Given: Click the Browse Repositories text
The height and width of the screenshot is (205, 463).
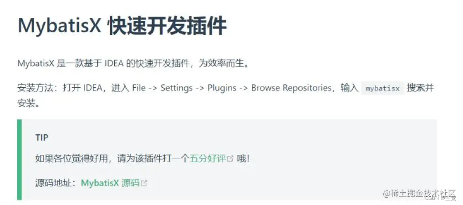Looking at the screenshot, I should point(291,88).
